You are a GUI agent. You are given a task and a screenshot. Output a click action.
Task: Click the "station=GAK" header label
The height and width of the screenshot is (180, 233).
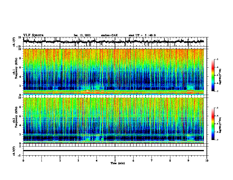click(109, 35)
